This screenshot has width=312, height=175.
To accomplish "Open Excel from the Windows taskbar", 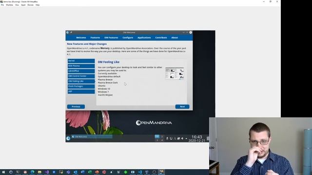I will [90, 172].
